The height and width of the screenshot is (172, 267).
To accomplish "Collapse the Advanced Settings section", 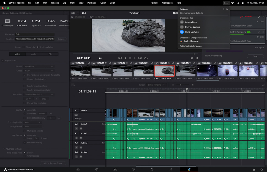I will pyautogui.click(x=4, y=149).
